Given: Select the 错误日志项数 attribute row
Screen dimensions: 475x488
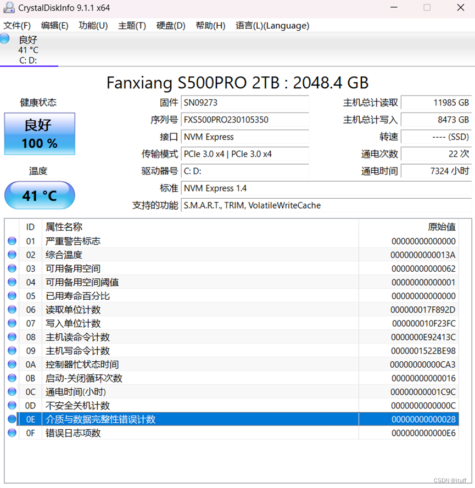Looking at the screenshot, I should pos(232,433).
